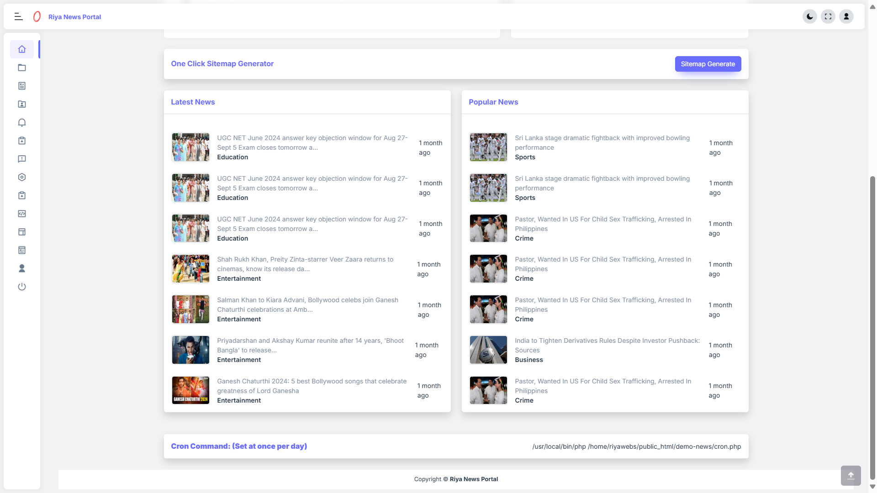Click the notification bell sidebar icon

22,122
